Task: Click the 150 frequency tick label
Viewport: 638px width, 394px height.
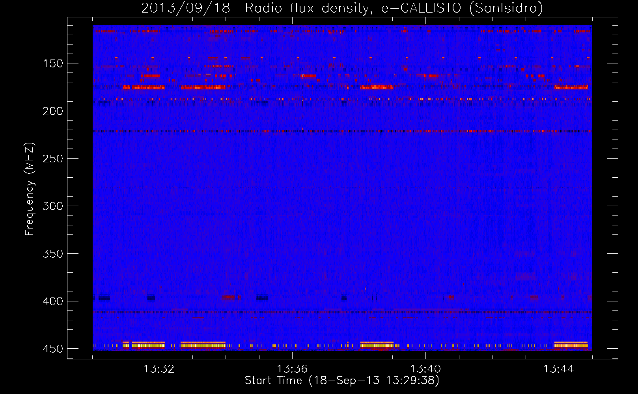Action: 53,63
